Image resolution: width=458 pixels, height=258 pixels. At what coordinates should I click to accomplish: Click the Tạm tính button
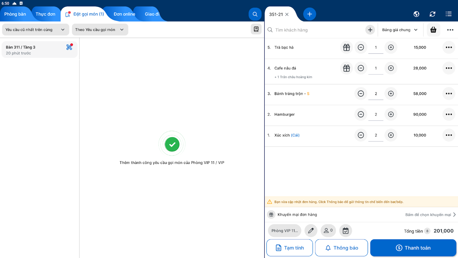click(x=290, y=248)
